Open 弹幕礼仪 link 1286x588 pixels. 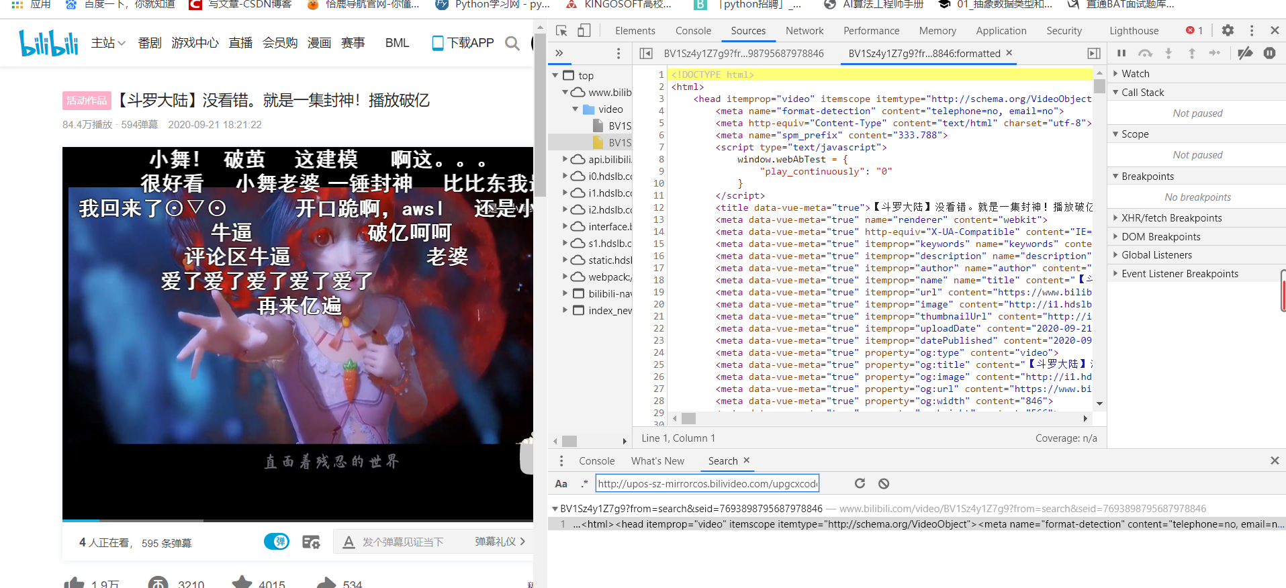(x=500, y=542)
